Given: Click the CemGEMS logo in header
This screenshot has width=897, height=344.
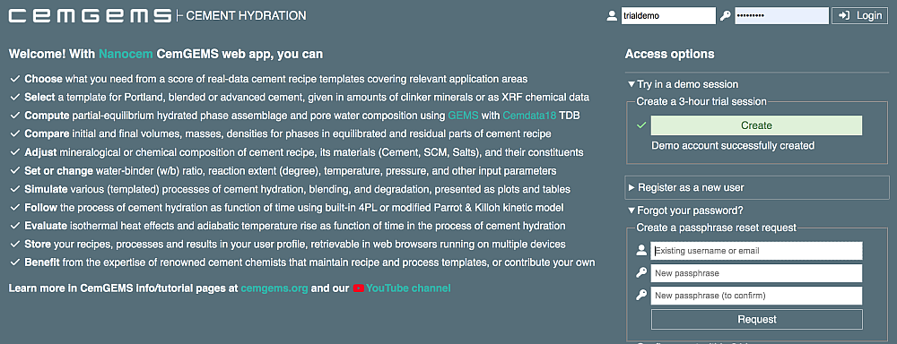Looking at the screenshot, I should click(89, 16).
